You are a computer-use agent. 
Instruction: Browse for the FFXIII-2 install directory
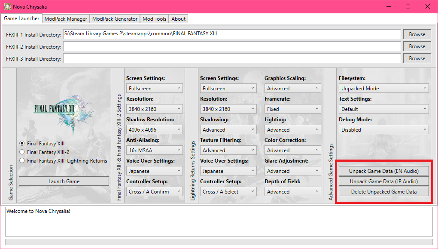tap(417, 46)
